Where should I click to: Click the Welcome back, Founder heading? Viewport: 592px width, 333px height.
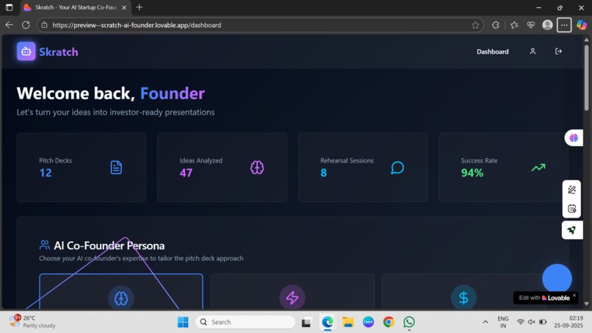point(111,93)
